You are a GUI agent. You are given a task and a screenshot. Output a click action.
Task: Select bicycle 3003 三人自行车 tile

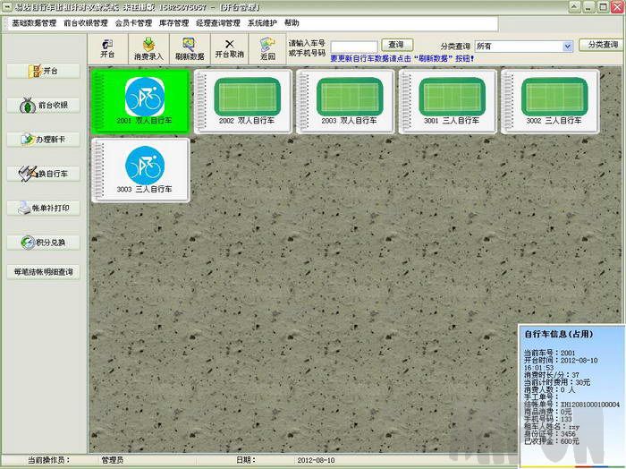[141, 170]
